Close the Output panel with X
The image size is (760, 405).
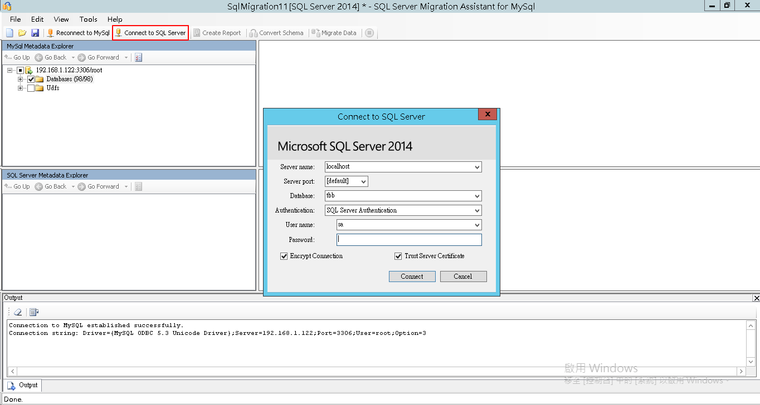[x=756, y=298]
